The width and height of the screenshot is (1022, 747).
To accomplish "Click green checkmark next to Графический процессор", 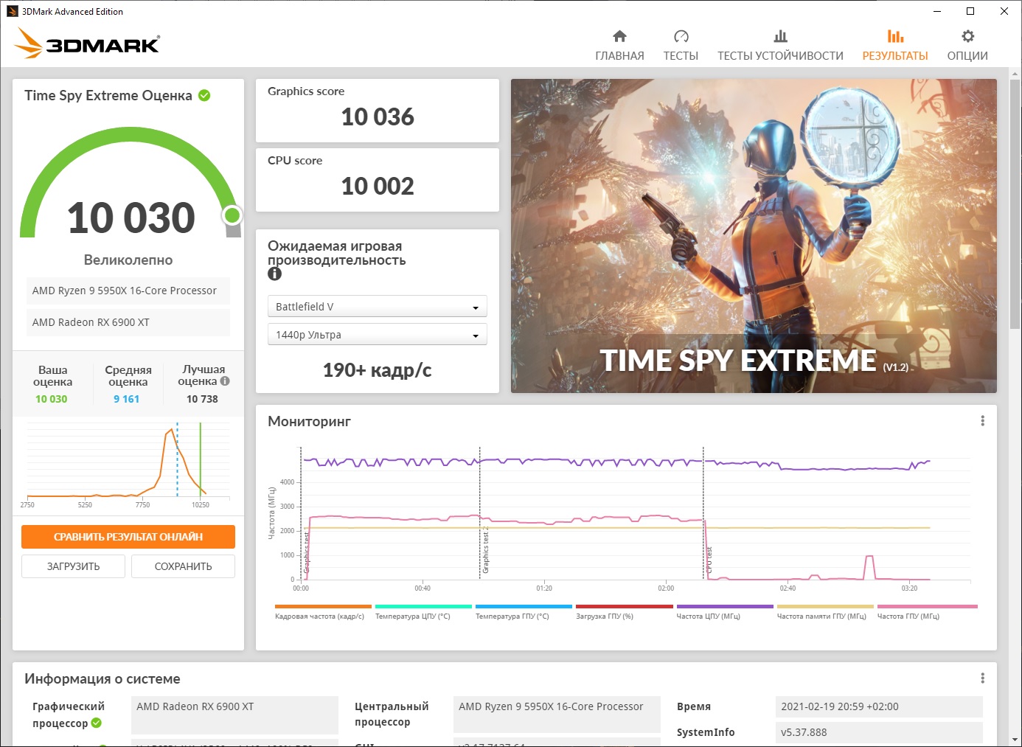I will pos(97,723).
